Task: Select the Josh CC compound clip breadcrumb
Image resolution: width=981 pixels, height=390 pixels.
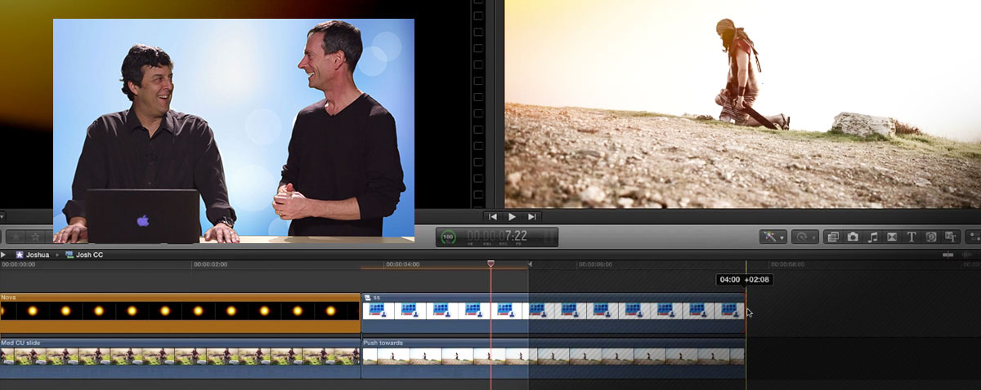Action: coord(83,255)
